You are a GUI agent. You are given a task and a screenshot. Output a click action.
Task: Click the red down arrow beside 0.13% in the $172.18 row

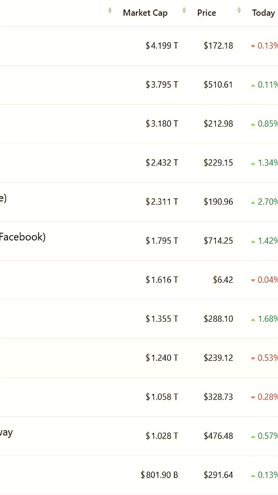coord(253,46)
